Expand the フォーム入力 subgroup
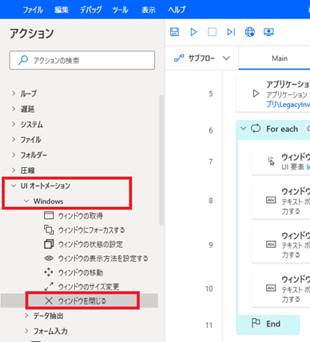310x342 pixels. coord(26,331)
